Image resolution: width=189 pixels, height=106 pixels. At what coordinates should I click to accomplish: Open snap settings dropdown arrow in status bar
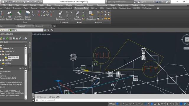coord(124,104)
